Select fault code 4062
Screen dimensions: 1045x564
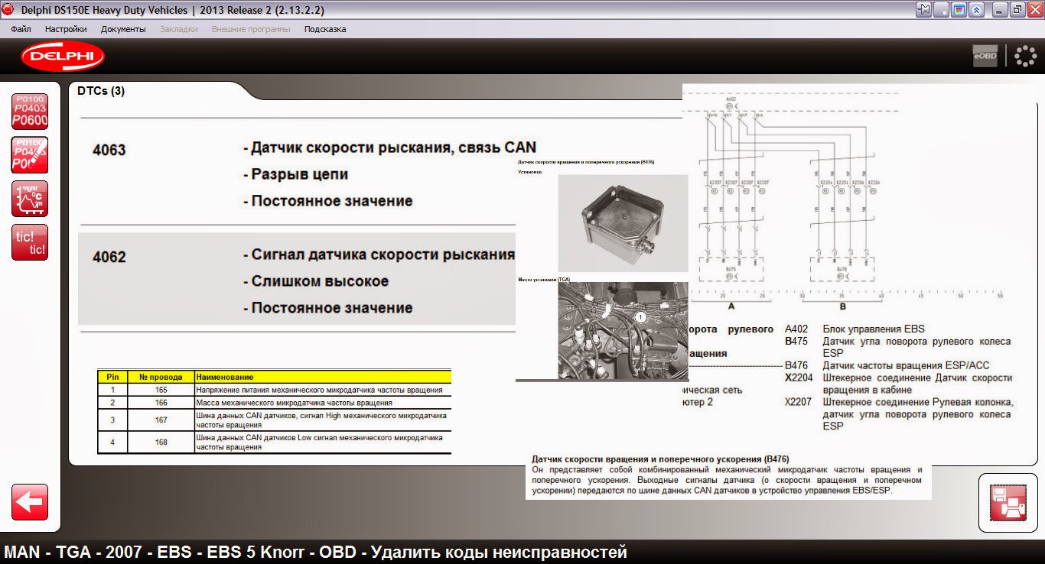[x=109, y=258]
